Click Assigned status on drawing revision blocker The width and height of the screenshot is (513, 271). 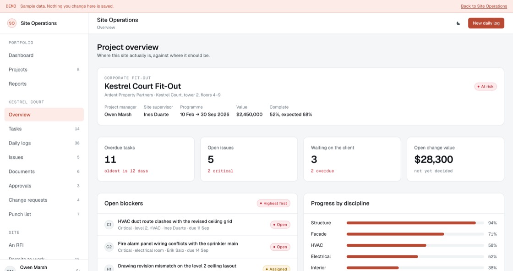click(x=277, y=269)
